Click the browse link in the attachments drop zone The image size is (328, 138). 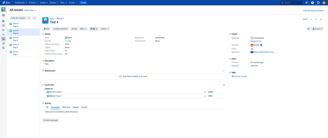(144, 77)
